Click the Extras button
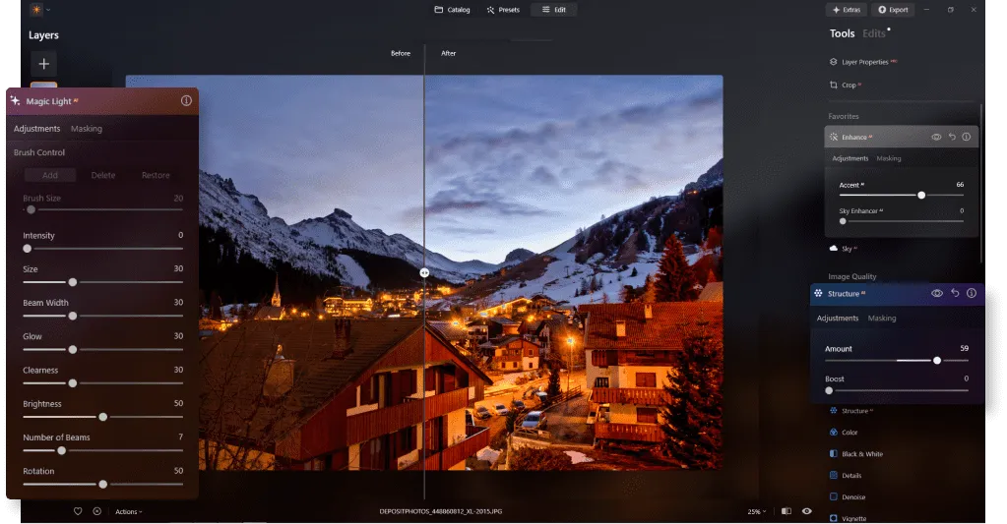Screen dimensions: 1007x524 [847, 10]
